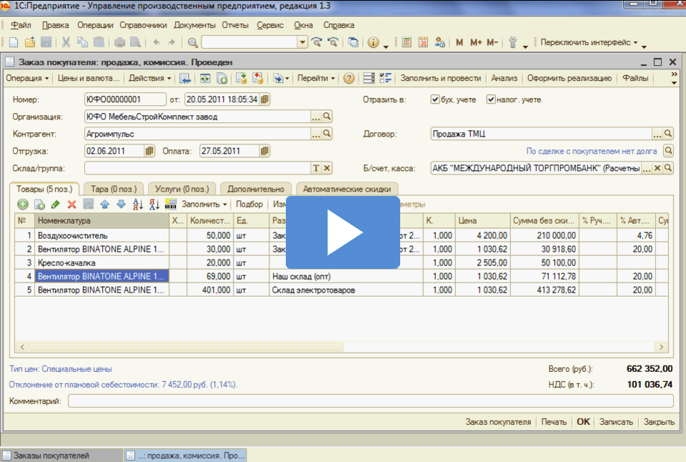Click the Цены и валюта button

click(89, 79)
